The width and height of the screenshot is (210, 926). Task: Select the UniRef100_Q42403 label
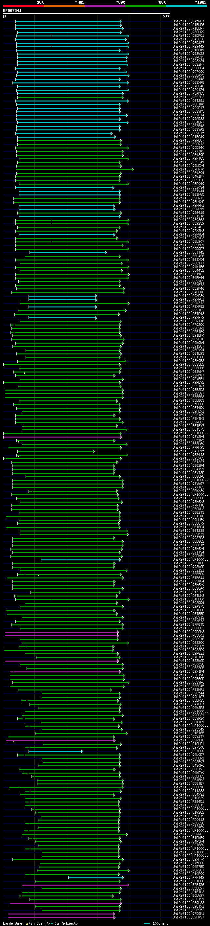click(x=188, y=227)
